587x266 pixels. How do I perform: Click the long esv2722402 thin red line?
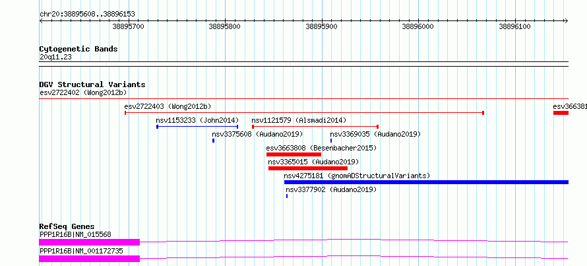click(304, 99)
